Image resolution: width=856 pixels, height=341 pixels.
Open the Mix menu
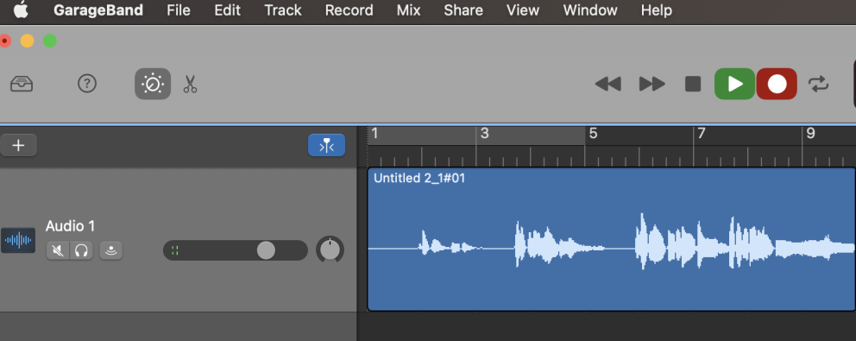click(408, 10)
